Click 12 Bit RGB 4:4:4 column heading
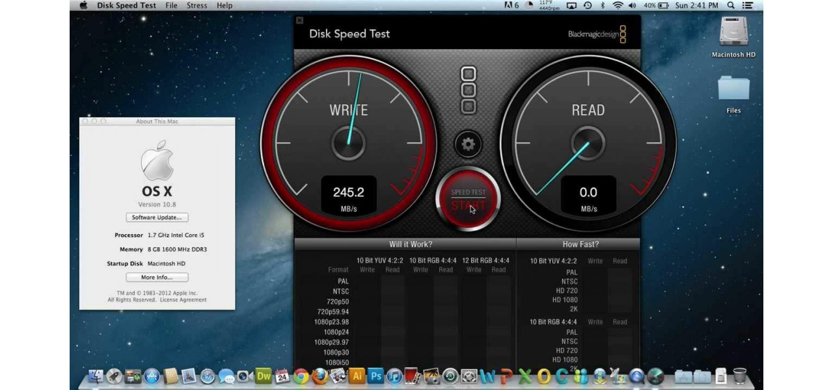Viewport: 833px width, 390px height. click(x=486, y=261)
